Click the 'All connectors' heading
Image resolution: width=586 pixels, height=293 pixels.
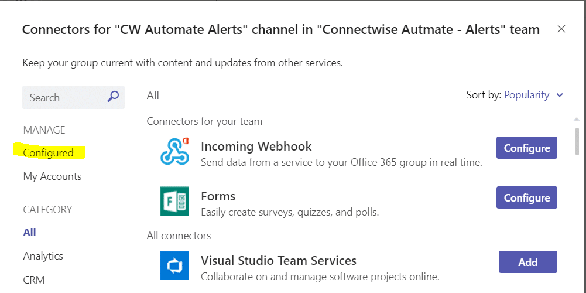tap(179, 236)
